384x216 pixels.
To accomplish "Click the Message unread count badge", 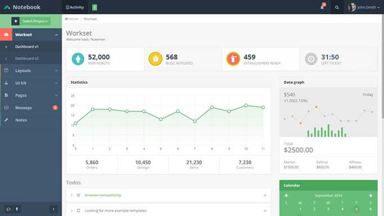I will 55,107.
